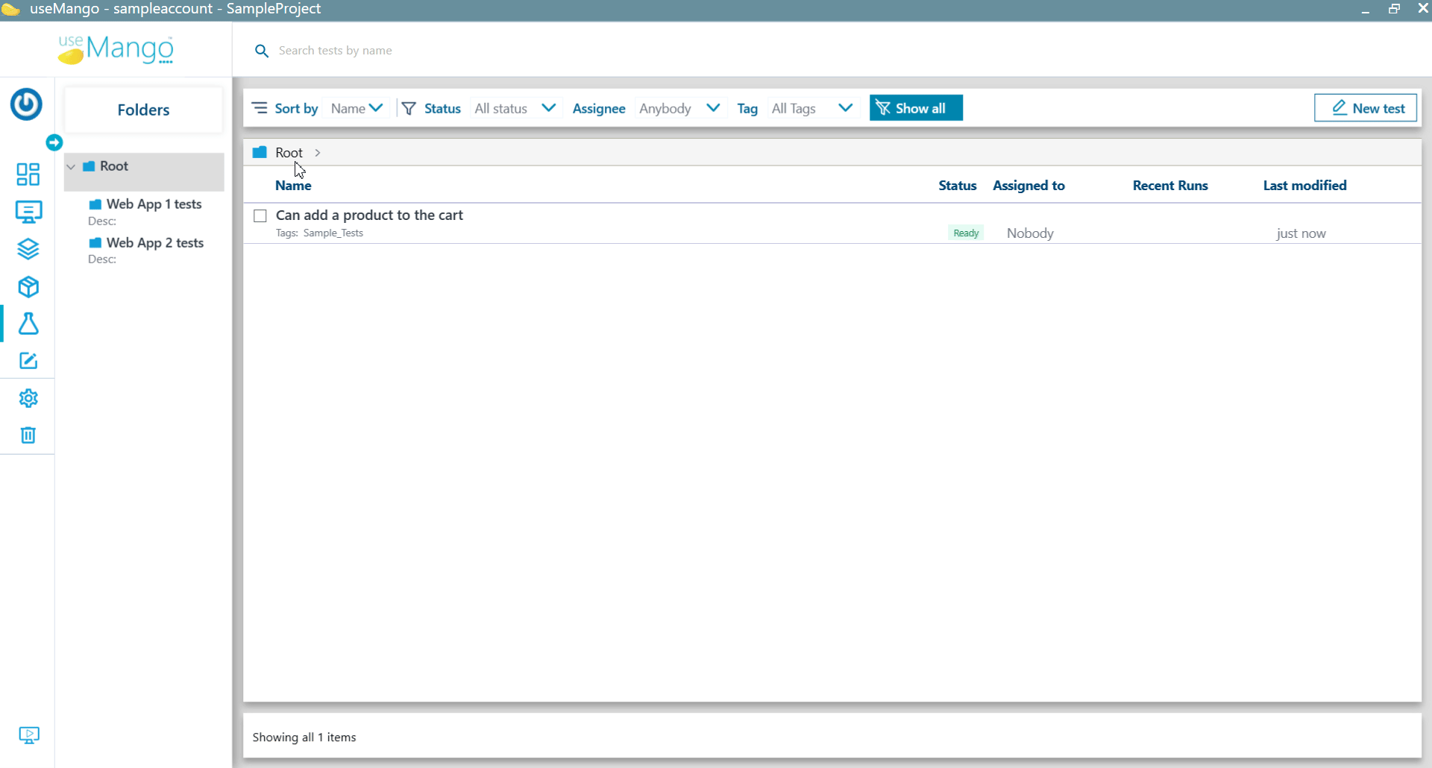The image size is (1432, 768).
Task: Open settings gear icon in sidebar
Action: point(28,398)
